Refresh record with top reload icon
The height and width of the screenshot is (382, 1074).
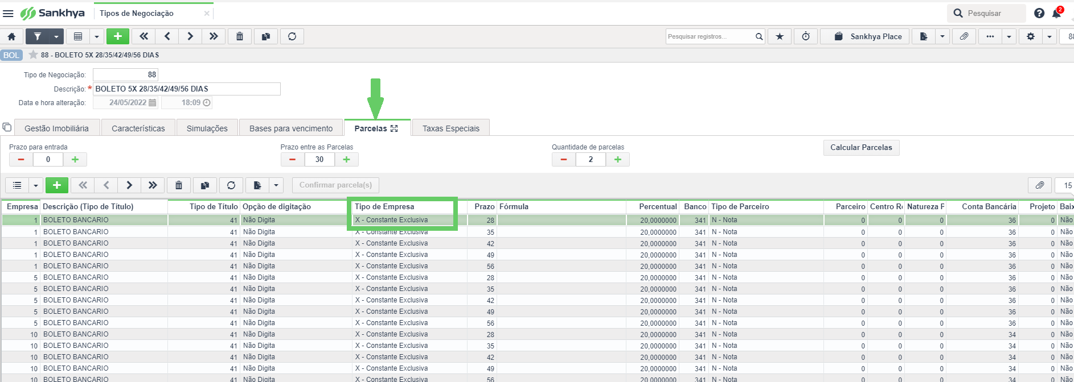point(292,36)
